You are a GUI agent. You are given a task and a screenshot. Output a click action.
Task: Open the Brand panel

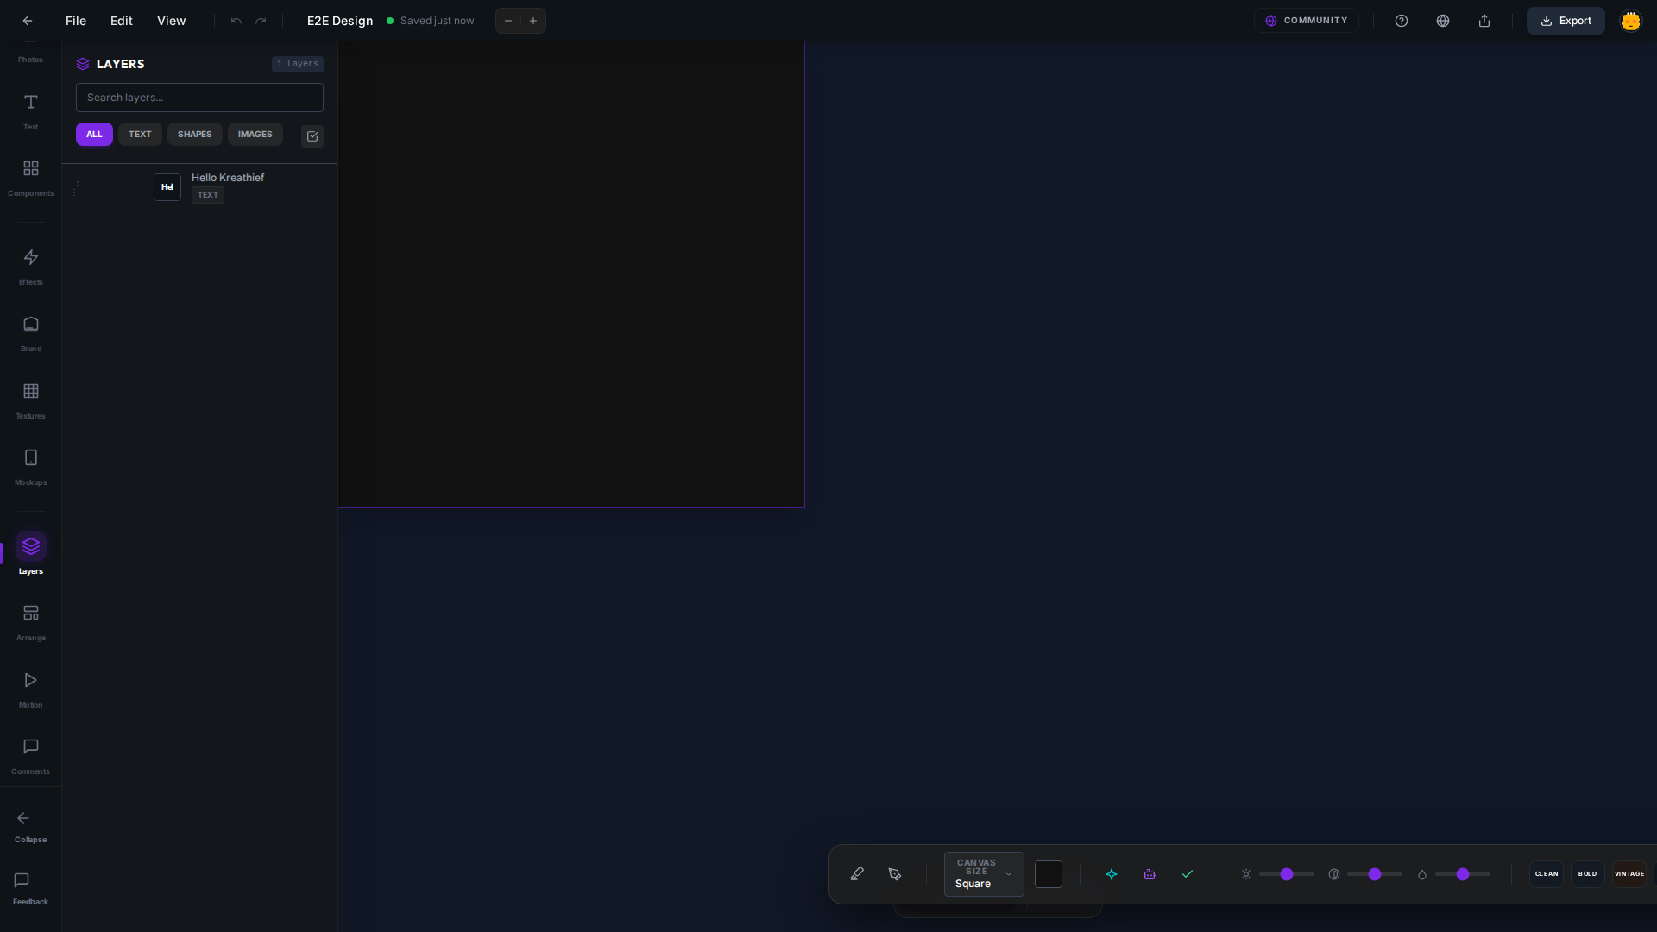pyautogui.click(x=30, y=334)
